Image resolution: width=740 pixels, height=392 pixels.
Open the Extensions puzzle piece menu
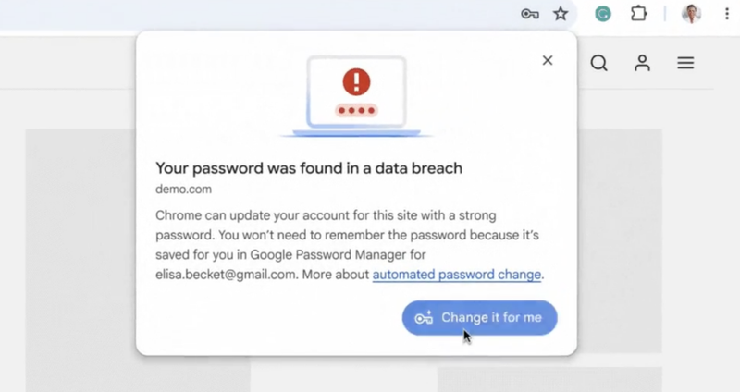tap(638, 14)
